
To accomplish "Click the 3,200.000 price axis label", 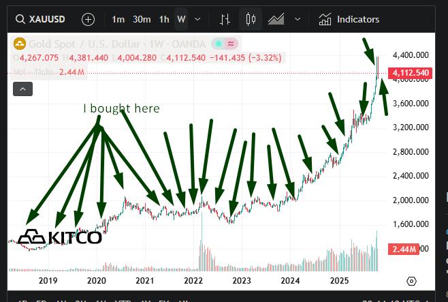I will [411, 127].
